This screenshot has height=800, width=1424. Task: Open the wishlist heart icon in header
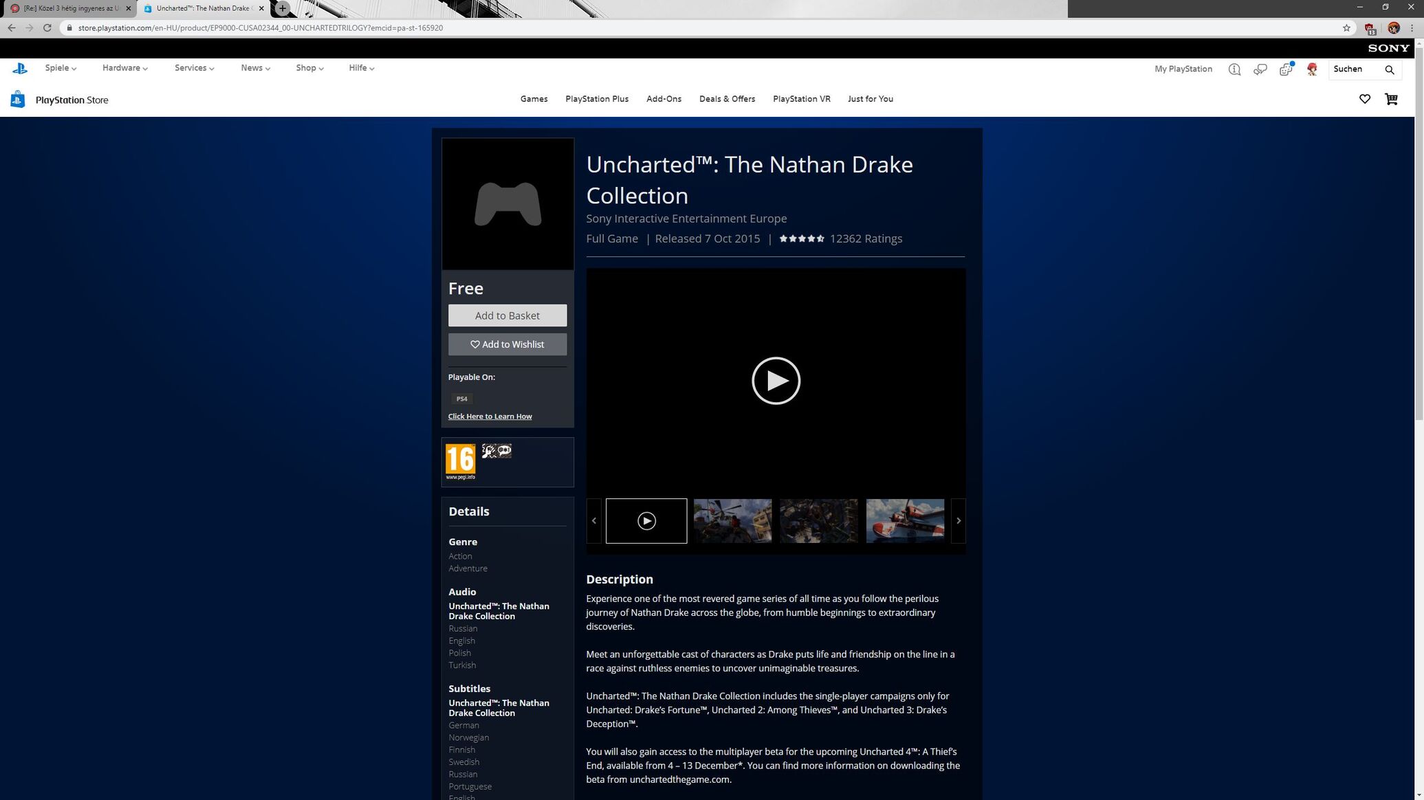tap(1365, 99)
